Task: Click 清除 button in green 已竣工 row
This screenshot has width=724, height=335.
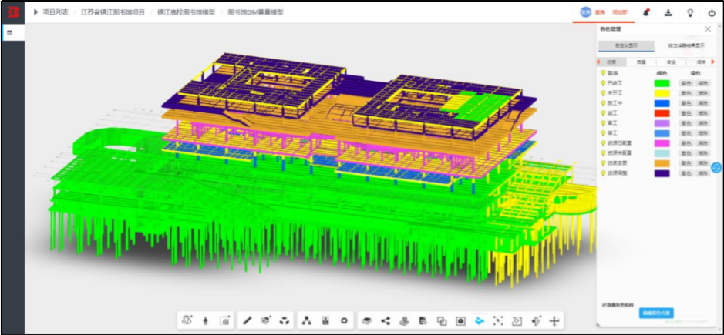Action: coord(702,83)
